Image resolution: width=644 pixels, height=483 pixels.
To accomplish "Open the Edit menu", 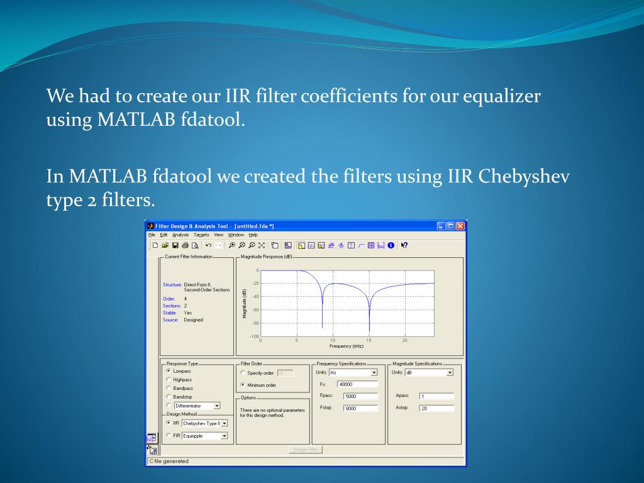I will 164,235.
